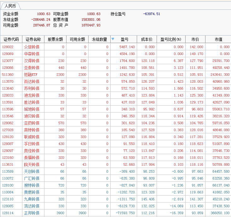Sort by the 证券代码 column header
The image size is (231, 217).
pyautogui.click(x=11, y=39)
